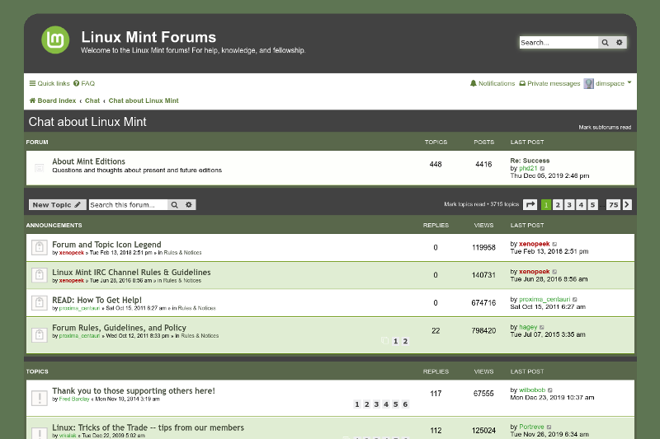Go to page 3 of topics

[569, 204]
